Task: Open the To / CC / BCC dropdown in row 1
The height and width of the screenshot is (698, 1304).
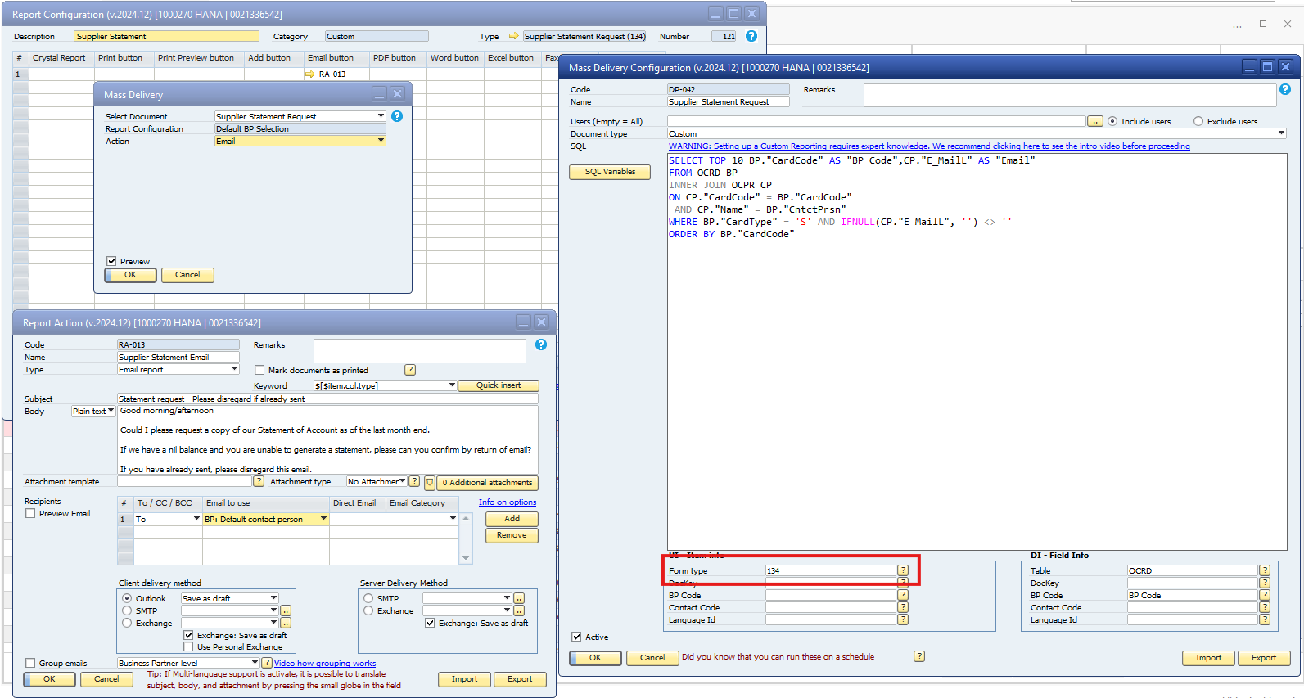Action: pos(196,519)
